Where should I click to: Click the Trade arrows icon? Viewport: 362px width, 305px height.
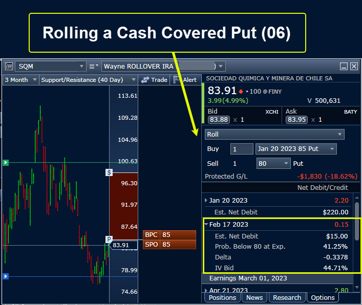click(x=145, y=80)
